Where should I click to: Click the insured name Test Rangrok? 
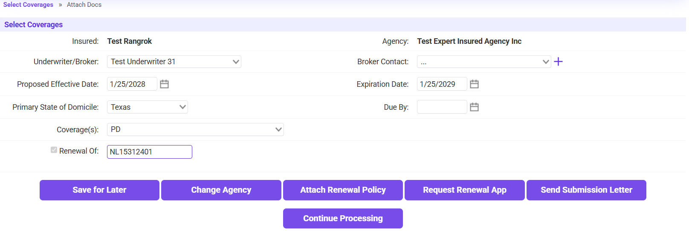pyautogui.click(x=130, y=41)
